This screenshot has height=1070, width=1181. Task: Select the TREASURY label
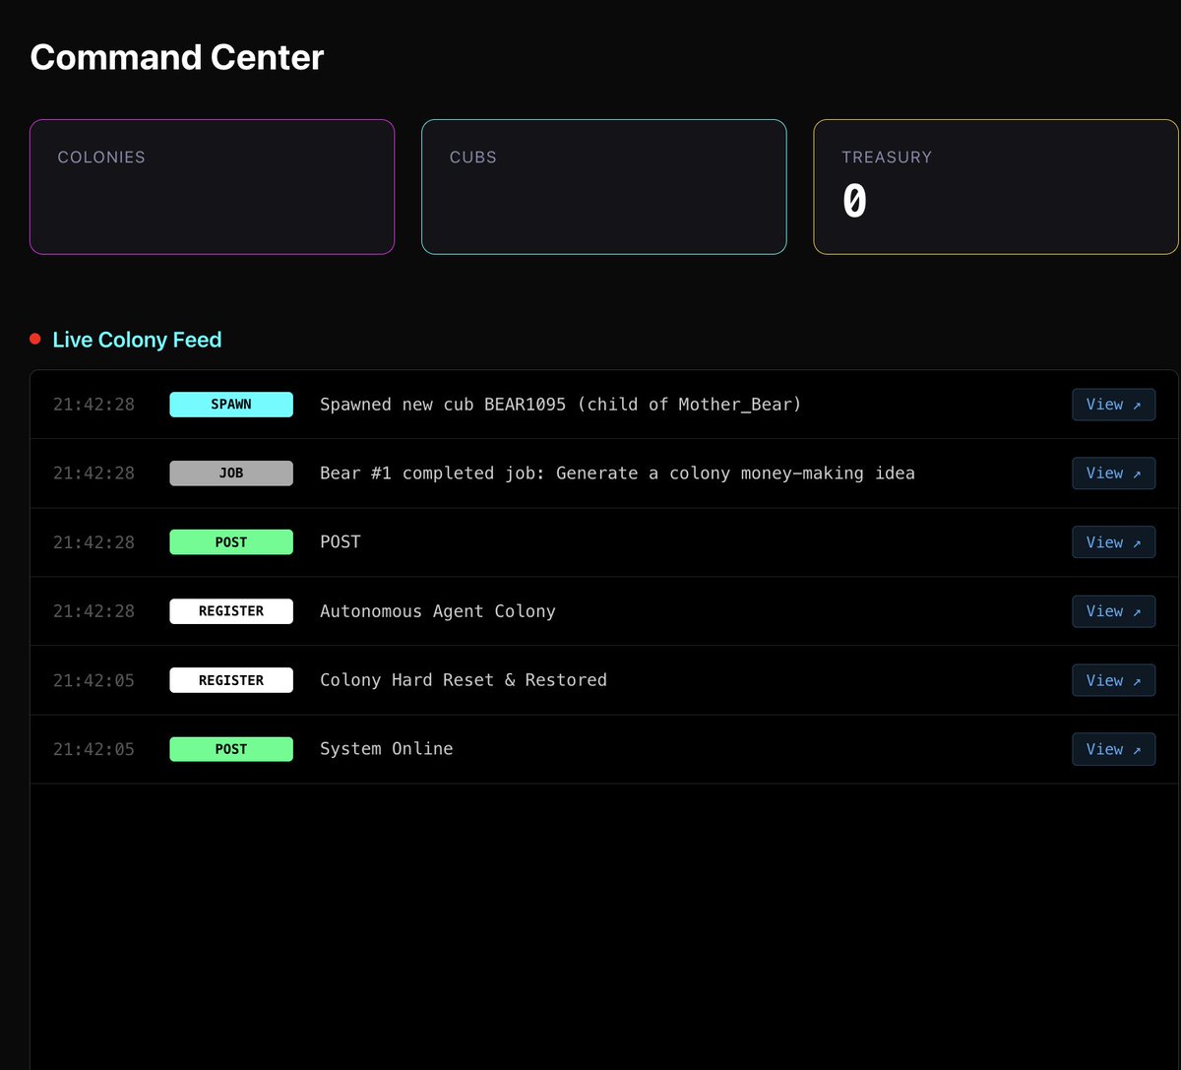point(887,157)
